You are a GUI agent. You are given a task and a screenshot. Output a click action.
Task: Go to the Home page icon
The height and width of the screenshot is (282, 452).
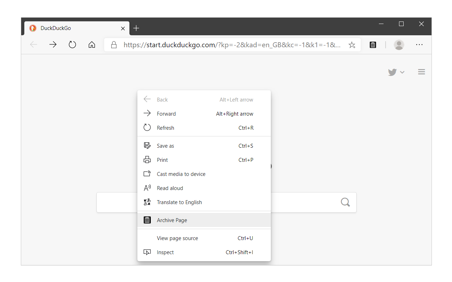tap(92, 45)
